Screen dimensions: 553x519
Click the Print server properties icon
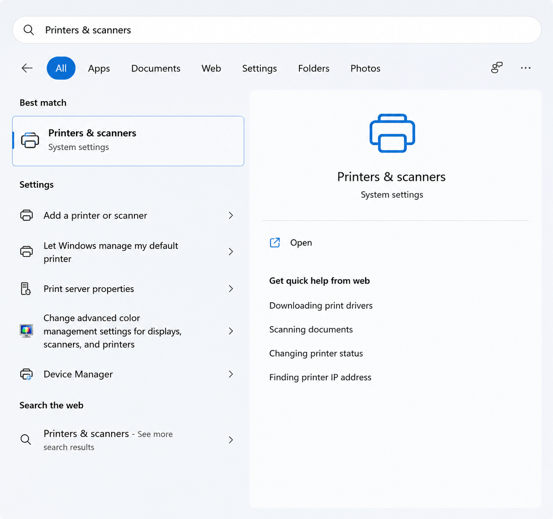pyautogui.click(x=26, y=289)
